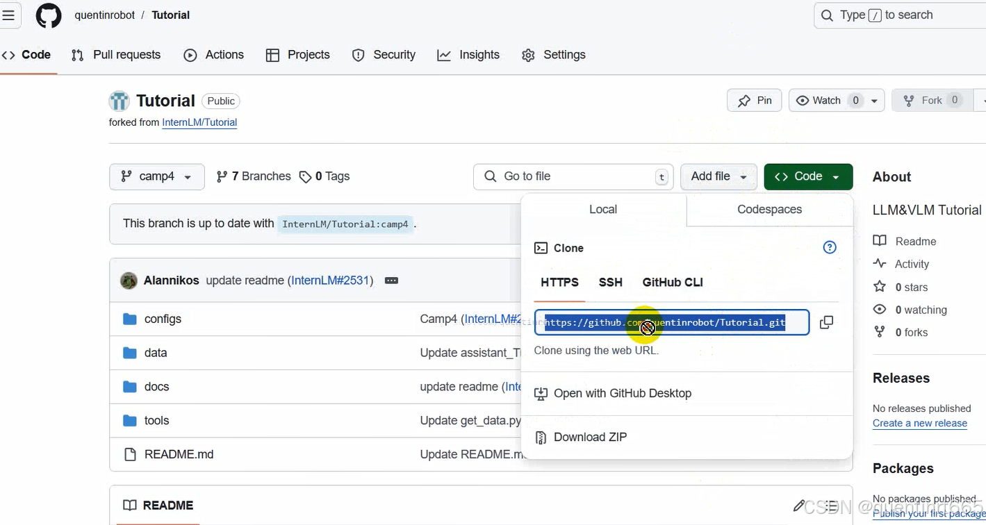
Task: Open the hamburger navigation menu
Action: coord(8,15)
